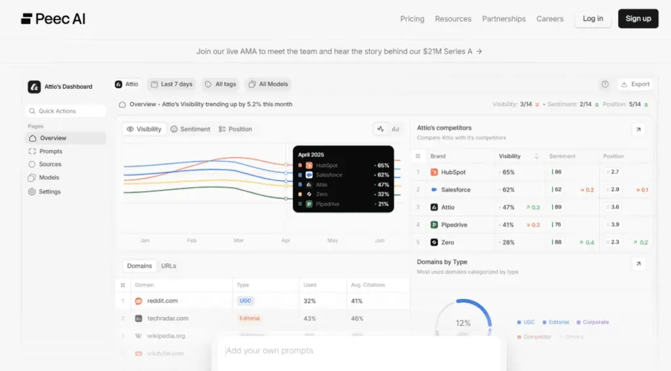
Task: Open the Sources page in sidebar
Action: [x=50, y=164]
